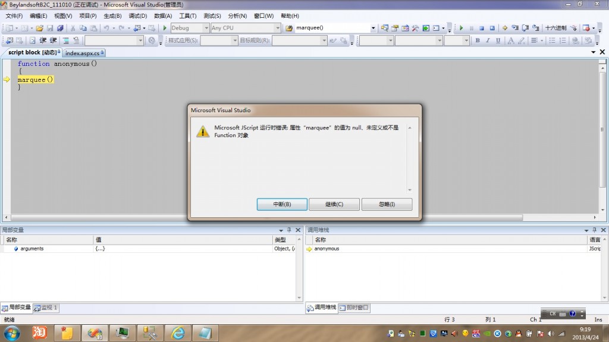
Task: Switch to the index.aspx.cs tab
Action: pos(81,52)
